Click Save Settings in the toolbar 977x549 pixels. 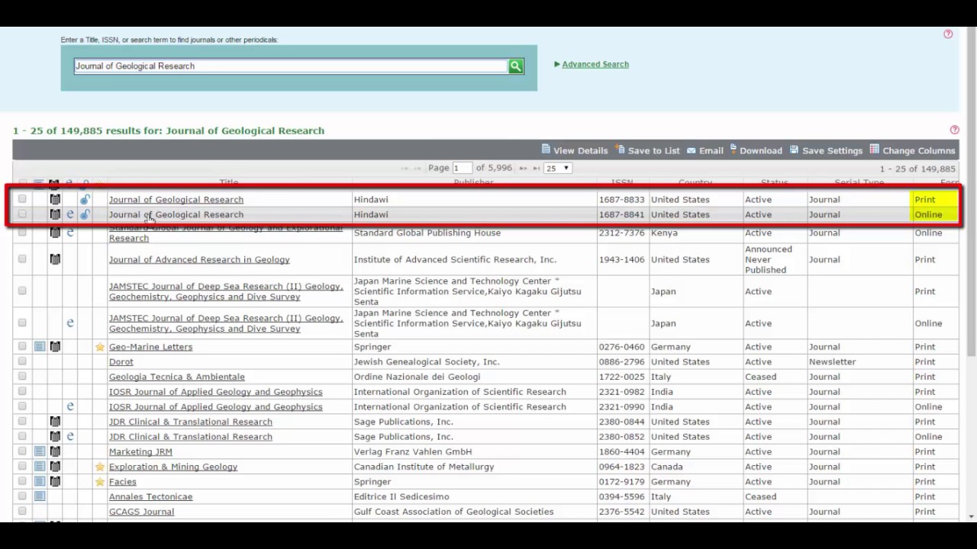826,150
